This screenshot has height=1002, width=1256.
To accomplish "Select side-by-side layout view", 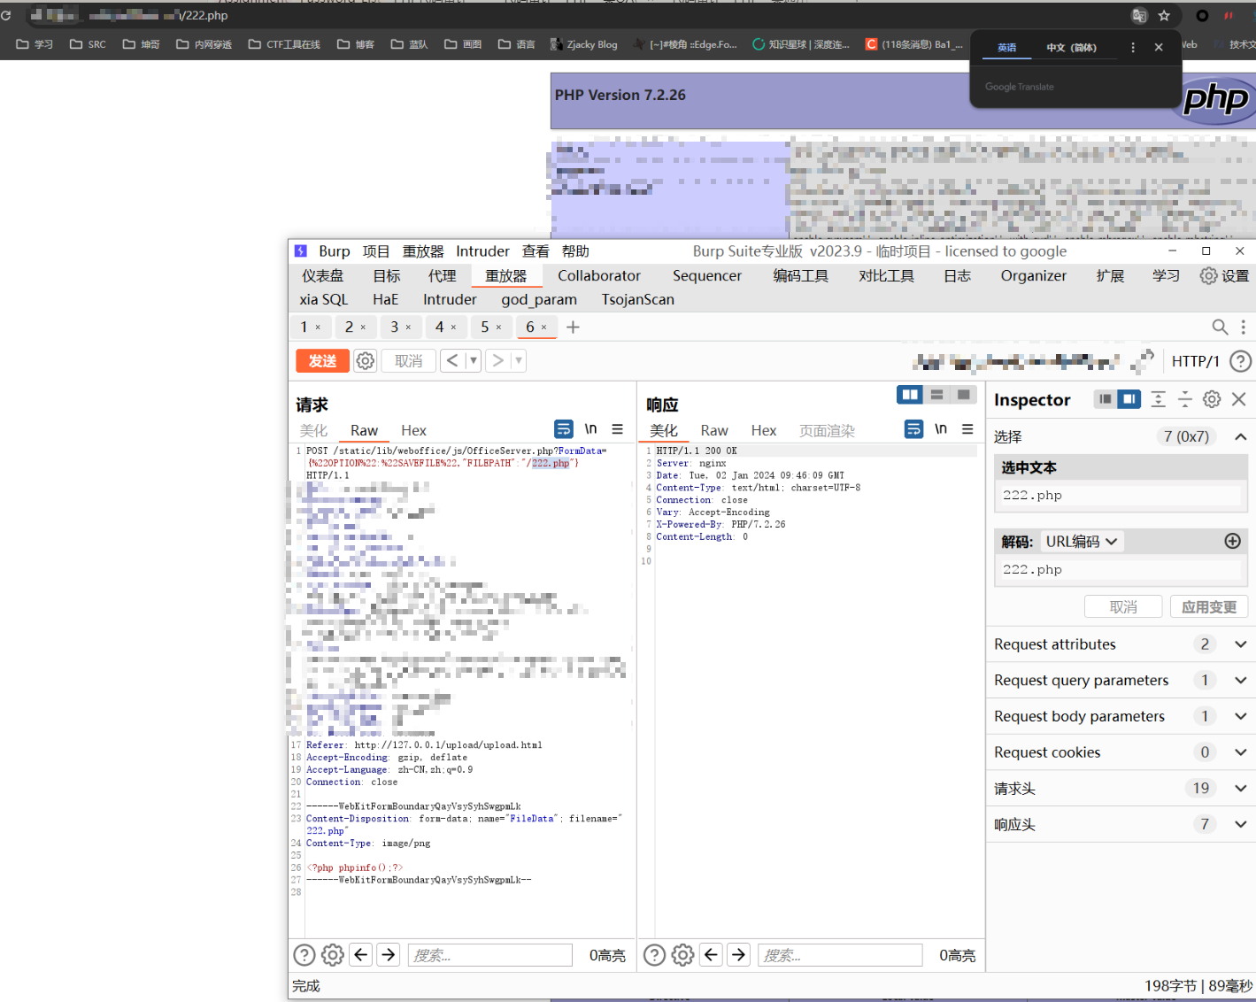I will click(910, 395).
